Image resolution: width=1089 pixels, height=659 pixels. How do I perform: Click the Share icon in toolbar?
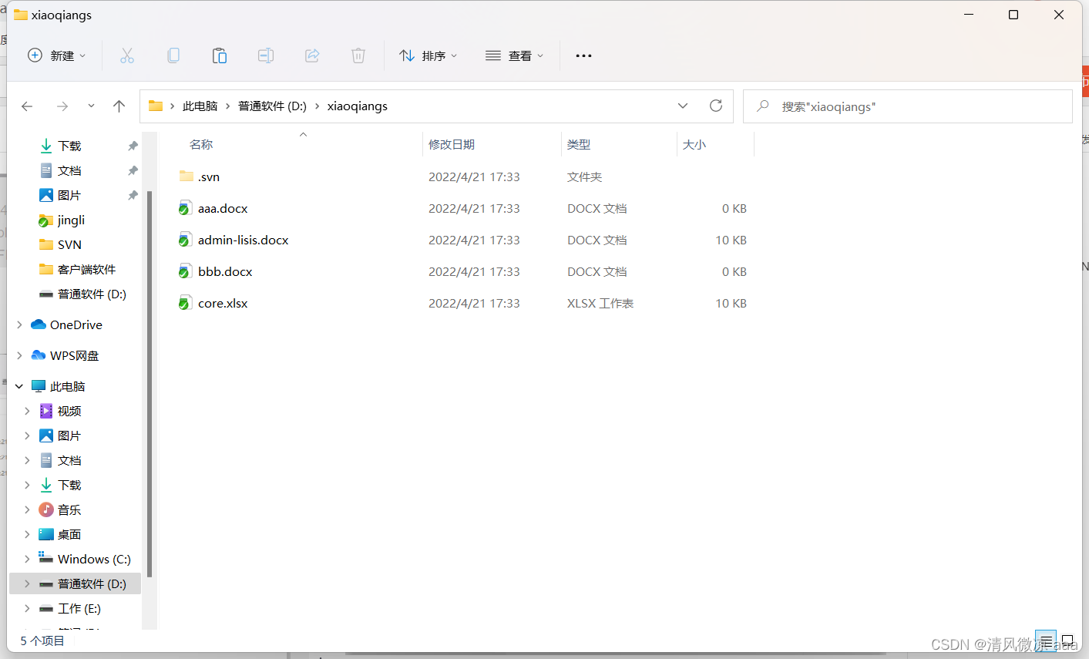coord(312,55)
